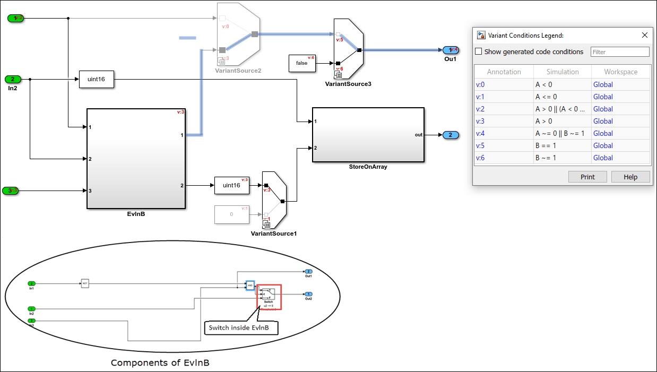Click the variant badge icon under VariantSource3
Screen dimensions: 657x372
(x=338, y=74)
